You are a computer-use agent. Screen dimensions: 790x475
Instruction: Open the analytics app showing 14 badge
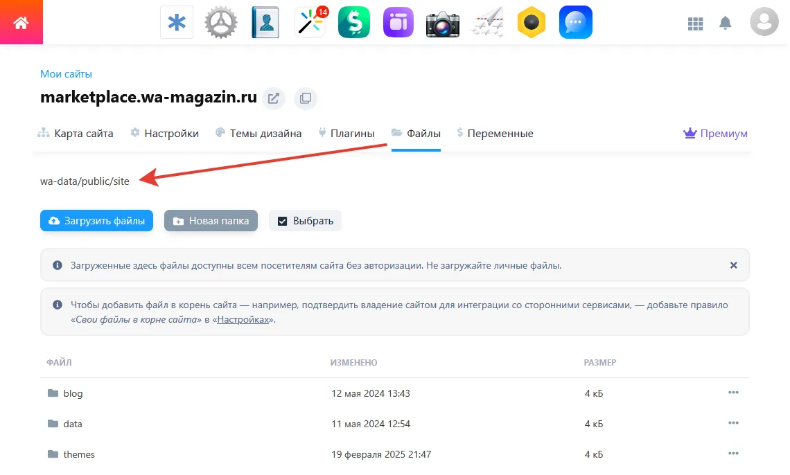pos(310,21)
